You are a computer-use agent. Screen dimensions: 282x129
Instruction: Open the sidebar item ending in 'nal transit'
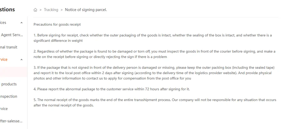click(x=9, y=47)
